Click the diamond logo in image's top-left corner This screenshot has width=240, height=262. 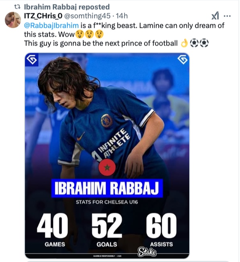[x=32, y=60]
